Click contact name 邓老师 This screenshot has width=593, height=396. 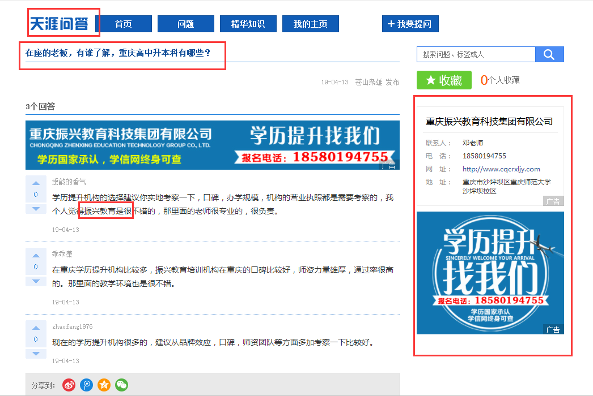pyautogui.click(x=473, y=143)
